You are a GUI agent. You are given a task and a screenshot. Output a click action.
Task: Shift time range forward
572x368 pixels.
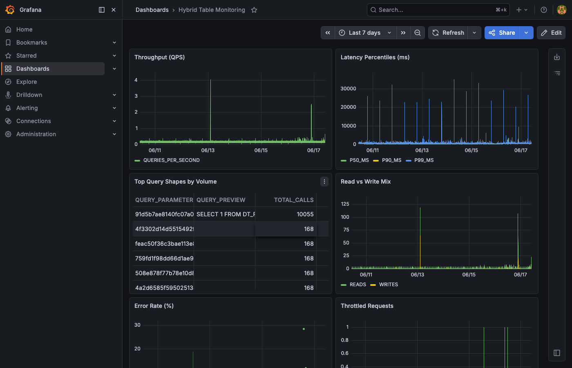[403, 33]
